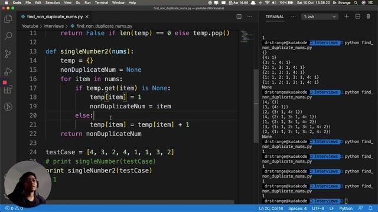The image size is (378, 212).
Task: Open the Help menu
Action: coord(132,2)
